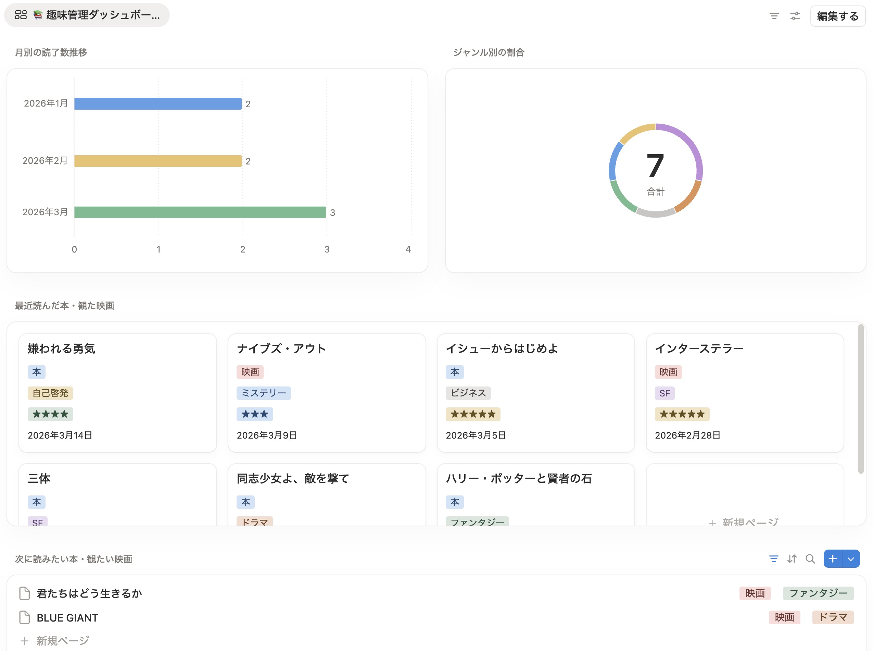The height and width of the screenshot is (651, 873).
Task: Open the chevron dropdown next to the blue plus button
Action: [850, 558]
